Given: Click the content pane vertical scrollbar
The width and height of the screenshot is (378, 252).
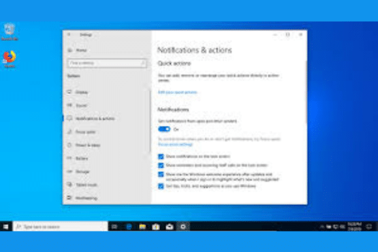Looking at the screenshot, I should click(306, 92).
